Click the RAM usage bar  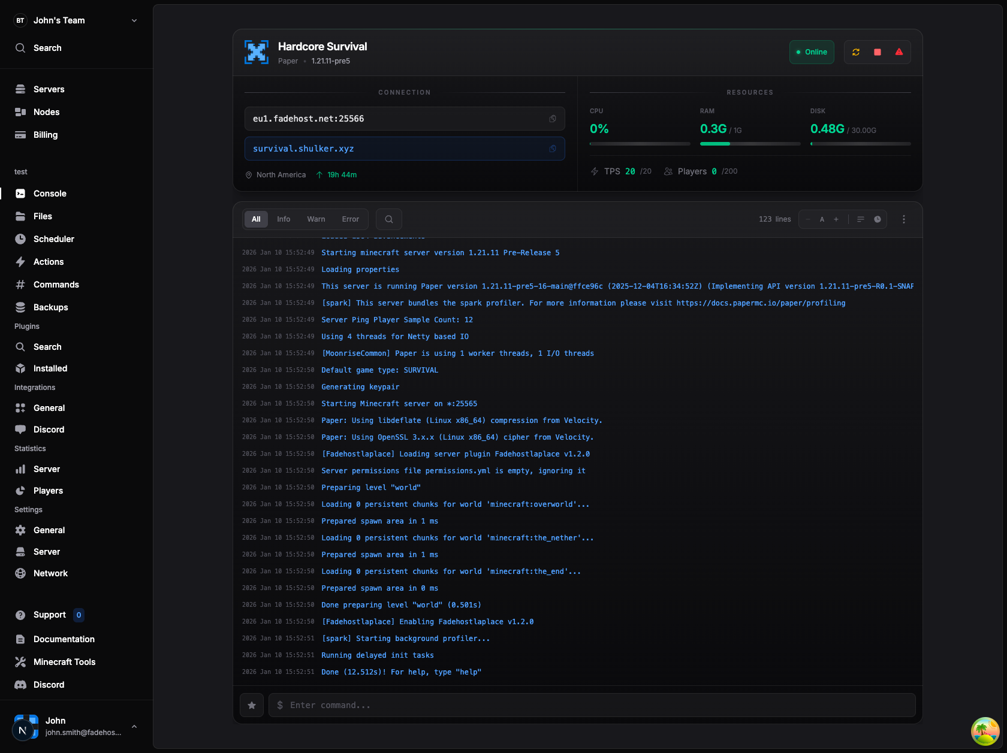coord(750,144)
